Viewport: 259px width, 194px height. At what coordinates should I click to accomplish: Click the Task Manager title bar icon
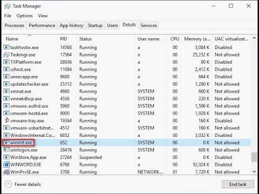(8, 6)
